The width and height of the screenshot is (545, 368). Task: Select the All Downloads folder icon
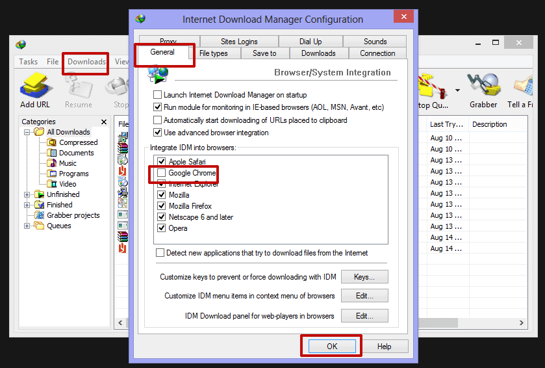(x=39, y=132)
